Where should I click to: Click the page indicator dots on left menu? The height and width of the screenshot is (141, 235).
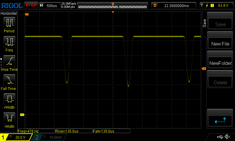point(1,63)
